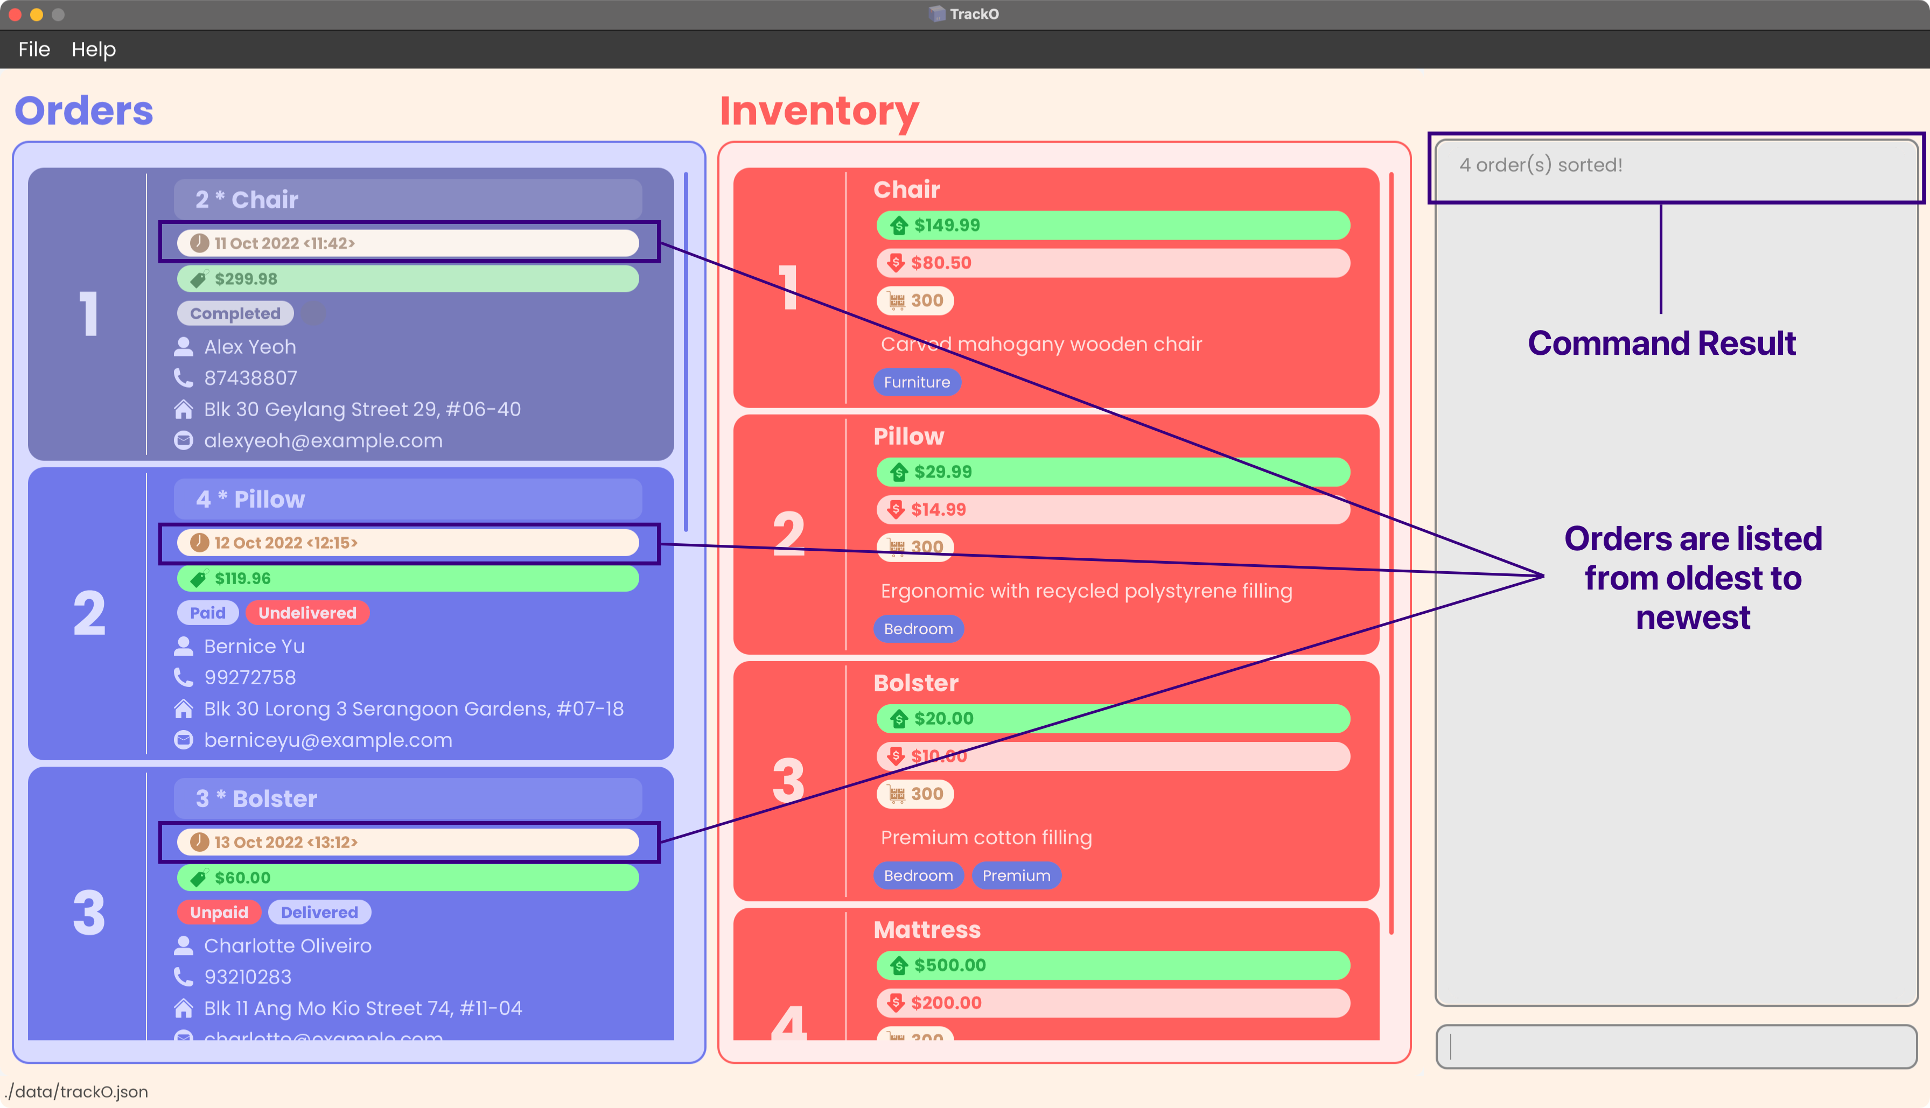Click the person icon next to Charlotte Oliveiro

pyautogui.click(x=184, y=946)
